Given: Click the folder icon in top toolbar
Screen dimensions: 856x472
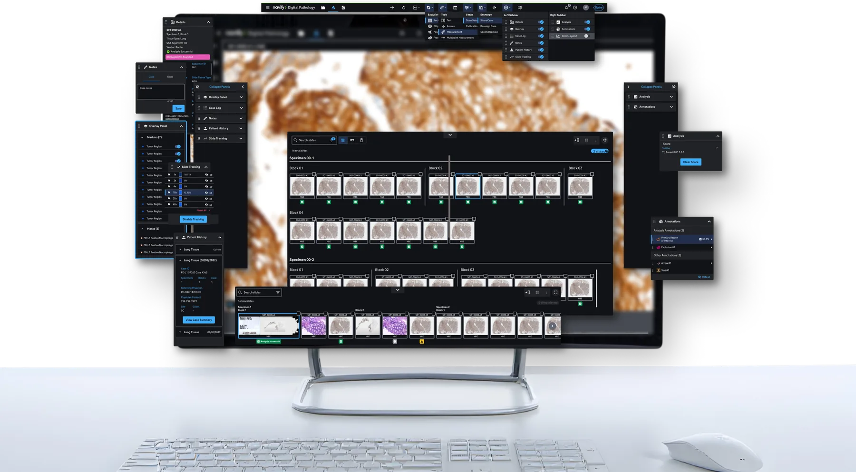Looking at the screenshot, I should [x=323, y=8].
